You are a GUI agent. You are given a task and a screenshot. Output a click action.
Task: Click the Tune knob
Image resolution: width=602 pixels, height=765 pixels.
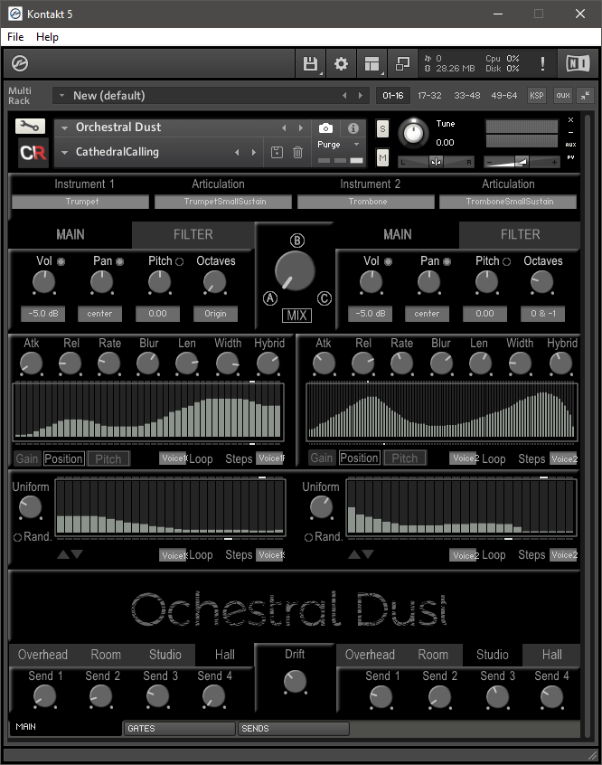413,133
